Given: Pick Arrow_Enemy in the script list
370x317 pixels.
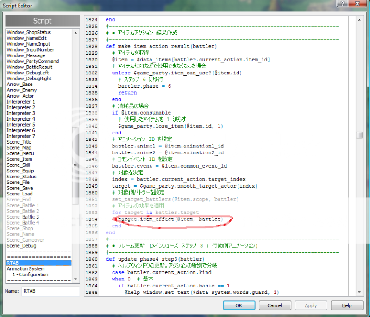Looking at the screenshot, I should coord(21,90).
